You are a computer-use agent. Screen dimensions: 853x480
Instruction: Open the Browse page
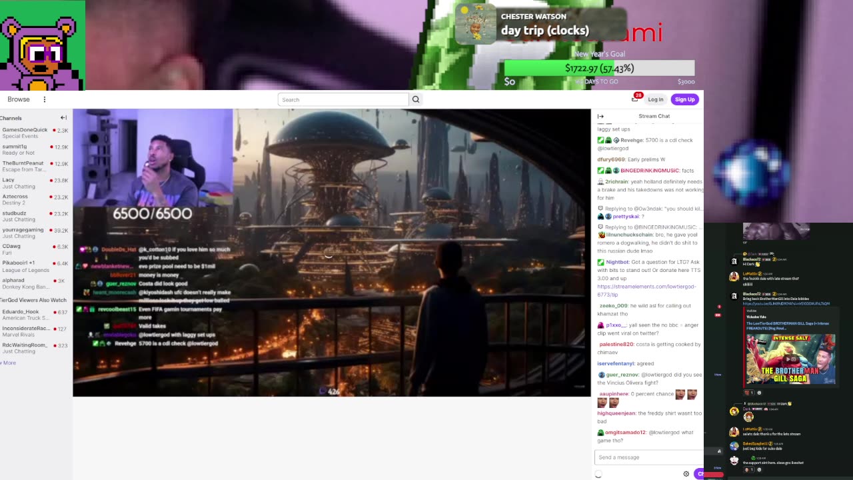click(x=19, y=99)
